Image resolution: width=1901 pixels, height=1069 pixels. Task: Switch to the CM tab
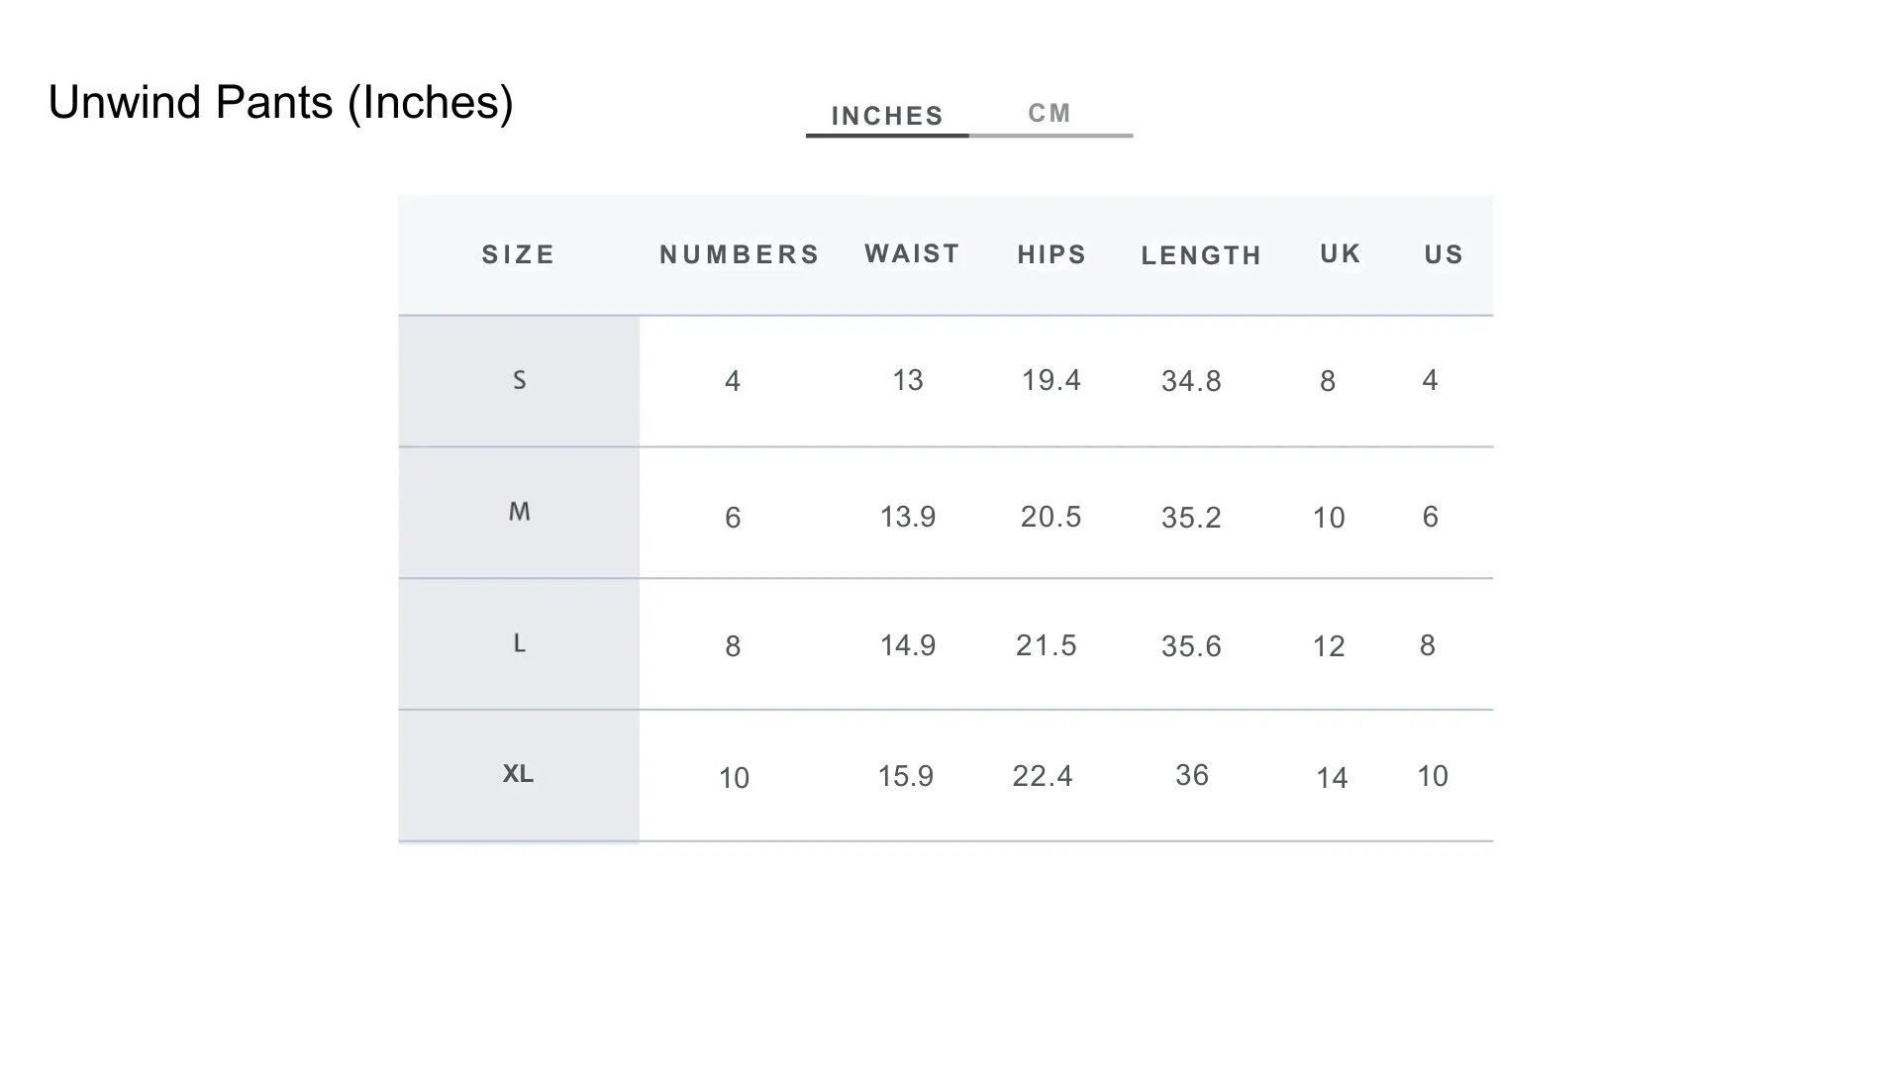1050,114
